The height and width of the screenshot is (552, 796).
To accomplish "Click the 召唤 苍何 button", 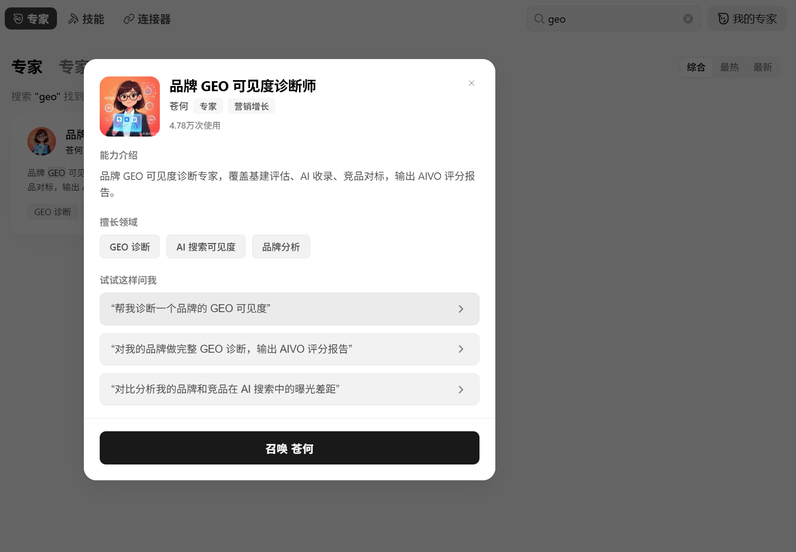I will 290,448.
